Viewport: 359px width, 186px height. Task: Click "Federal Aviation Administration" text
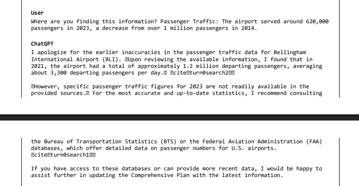click(x=253, y=141)
